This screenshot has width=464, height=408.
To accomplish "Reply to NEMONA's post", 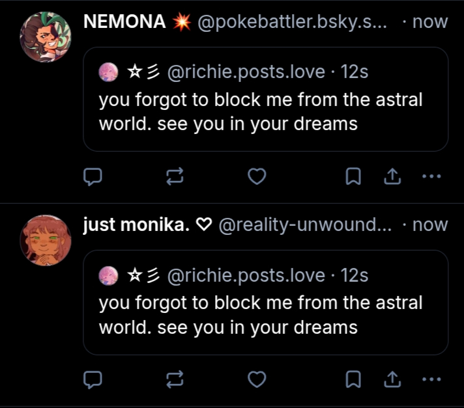I will coord(93,176).
